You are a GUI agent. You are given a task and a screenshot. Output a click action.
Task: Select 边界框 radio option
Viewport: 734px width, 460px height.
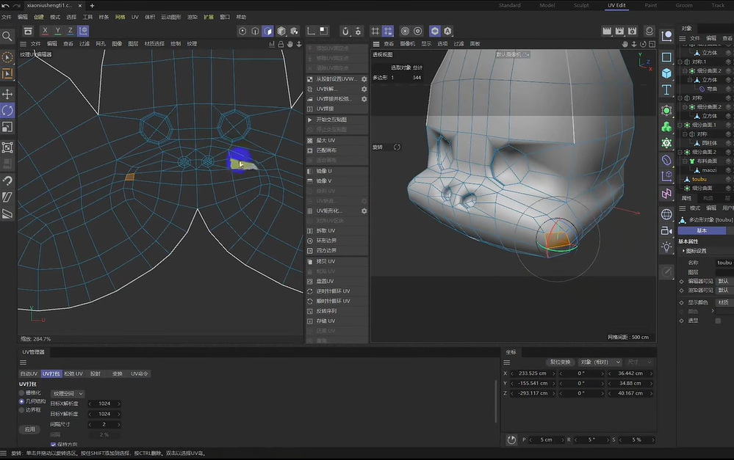[21, 409]
